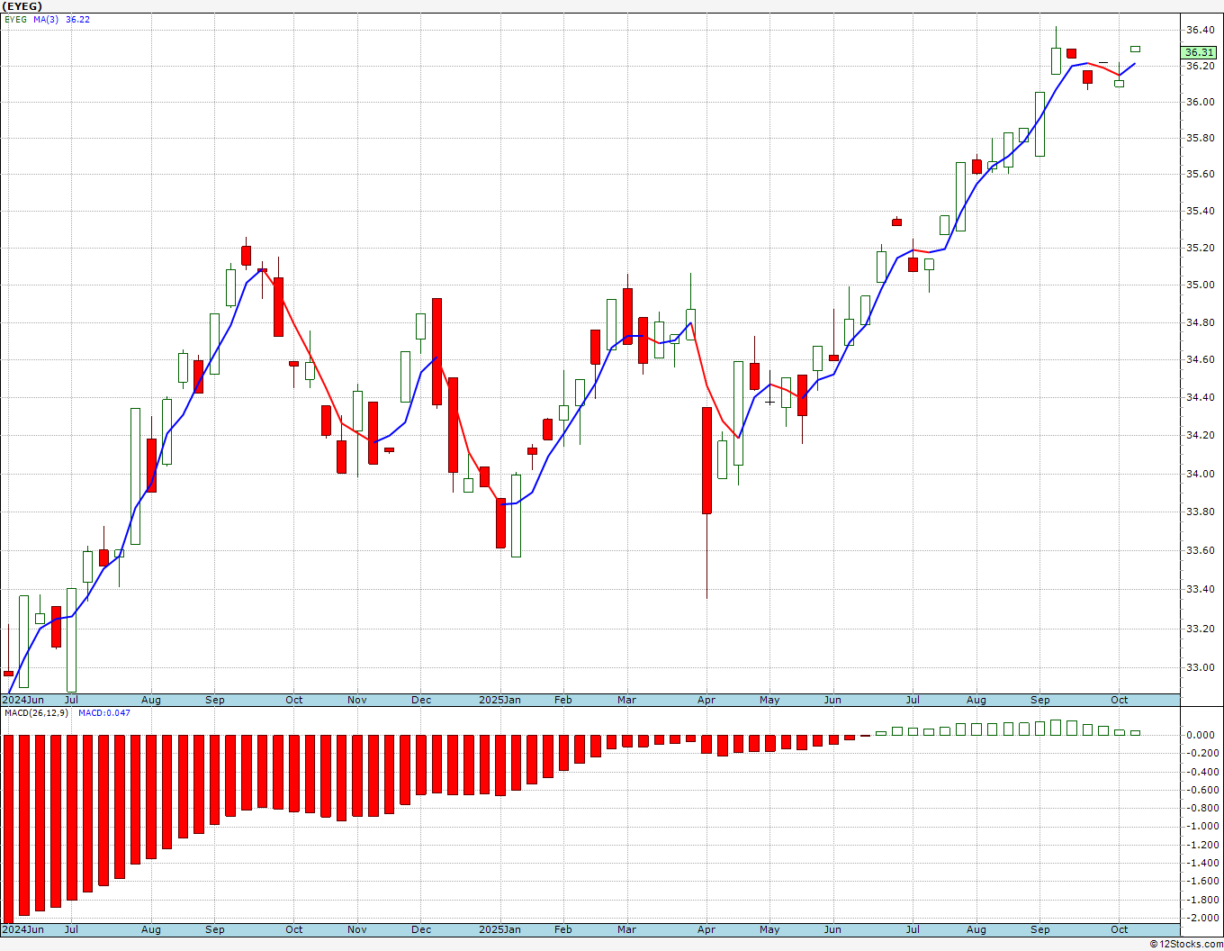This screenshot has width=1224, height=951.
Task: Click the (EYEG) ticker title
Action: 22,6
